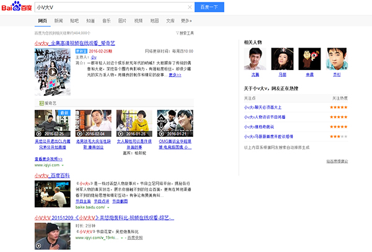Click the last sub-link 节目截图 under the Baike snippet
This screenshot has height=252, width=372.
(120, 201)
